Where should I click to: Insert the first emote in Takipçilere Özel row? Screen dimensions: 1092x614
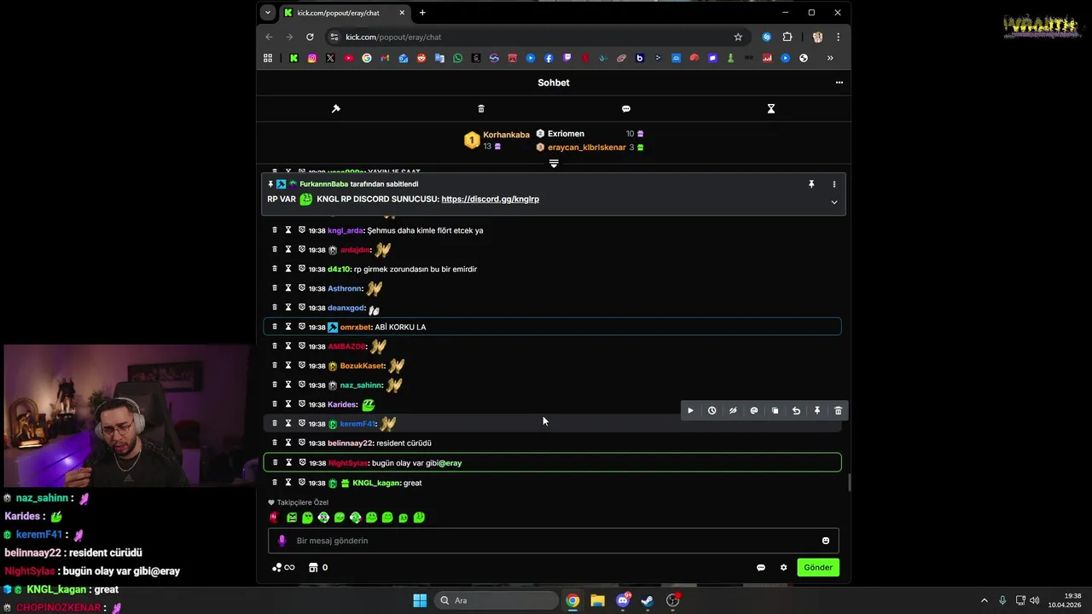pyautogui.click(x=275, y=517)
